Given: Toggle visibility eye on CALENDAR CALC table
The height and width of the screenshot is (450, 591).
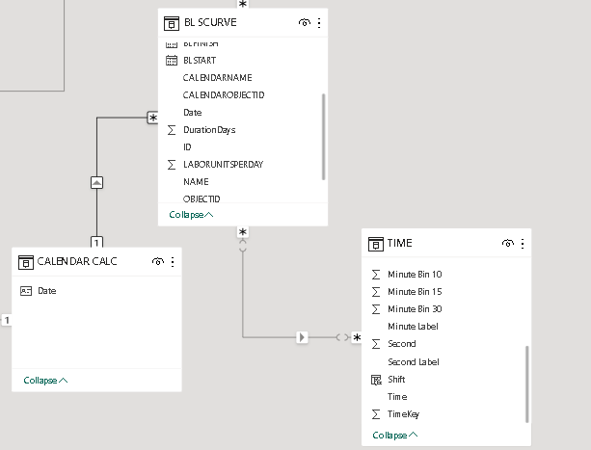Looking at the screenshot, I should pos(158,261).
